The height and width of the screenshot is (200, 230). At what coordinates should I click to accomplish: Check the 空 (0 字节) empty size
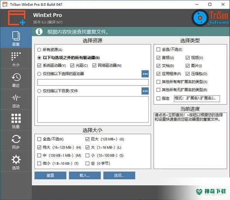[x=87, y=163]
